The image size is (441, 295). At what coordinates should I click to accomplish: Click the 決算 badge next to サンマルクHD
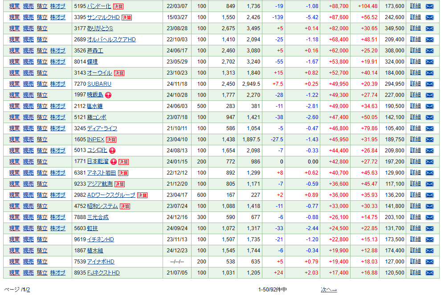(x=127, y=17)
